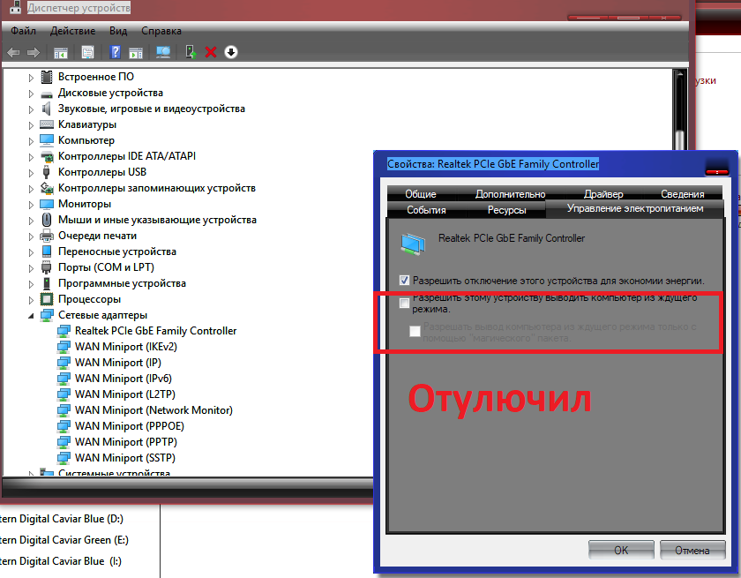Click the Forward arrow toolbar icon
Viewport: 741px width, 578px height.
[34, 52]
